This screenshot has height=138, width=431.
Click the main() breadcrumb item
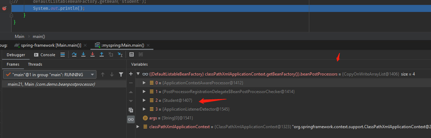tap(39, 37)
